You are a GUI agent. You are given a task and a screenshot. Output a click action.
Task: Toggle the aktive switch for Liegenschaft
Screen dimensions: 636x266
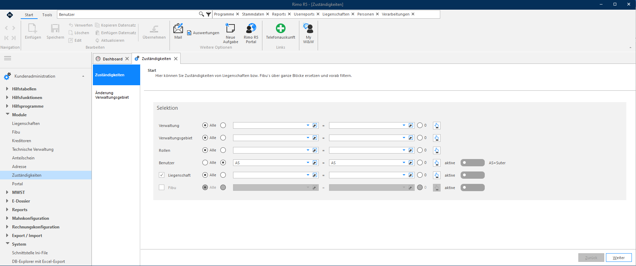click(472, 175)
